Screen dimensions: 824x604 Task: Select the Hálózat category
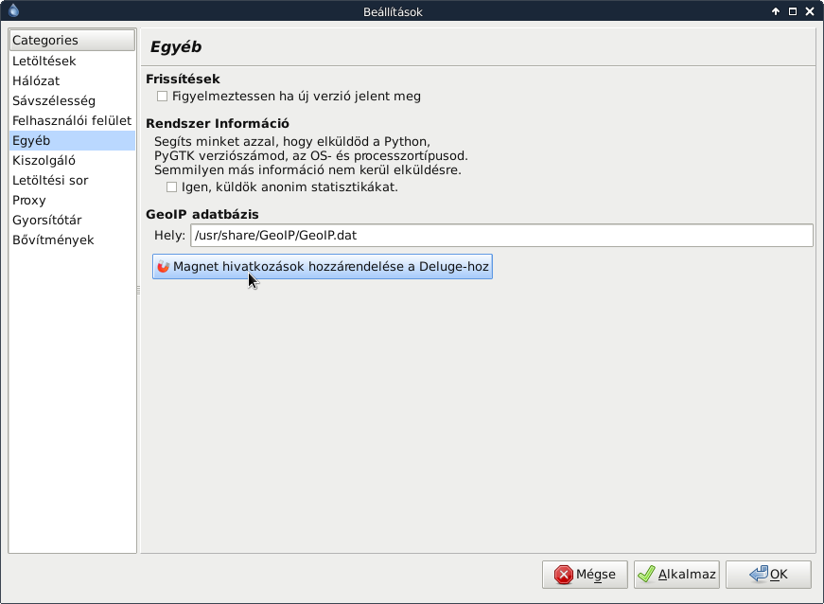pyautogui.click(x=72, y=81)
